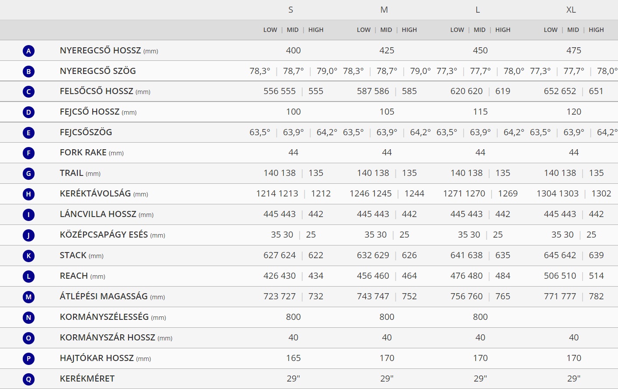Click the HAJTÓKAR HOSSZ row label
Image resolution: width=618 pixels, height=389 pixels.
coord(105,358)
